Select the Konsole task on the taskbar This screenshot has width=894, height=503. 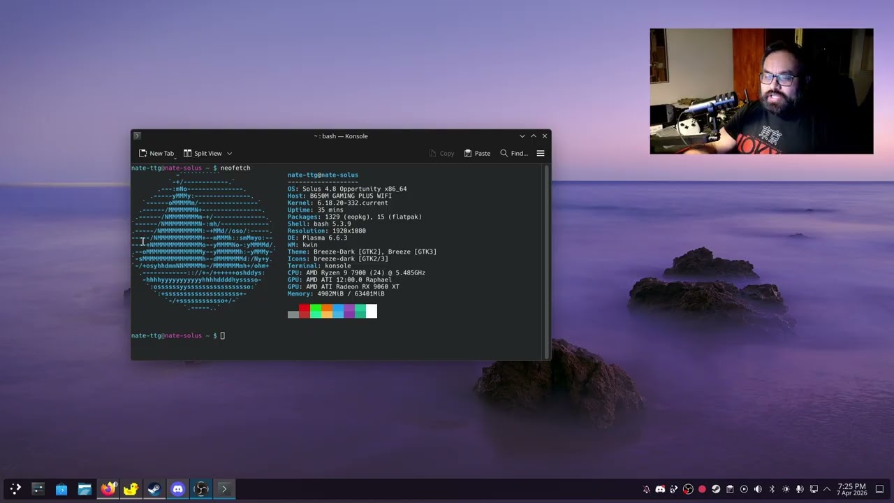[224, 489]
